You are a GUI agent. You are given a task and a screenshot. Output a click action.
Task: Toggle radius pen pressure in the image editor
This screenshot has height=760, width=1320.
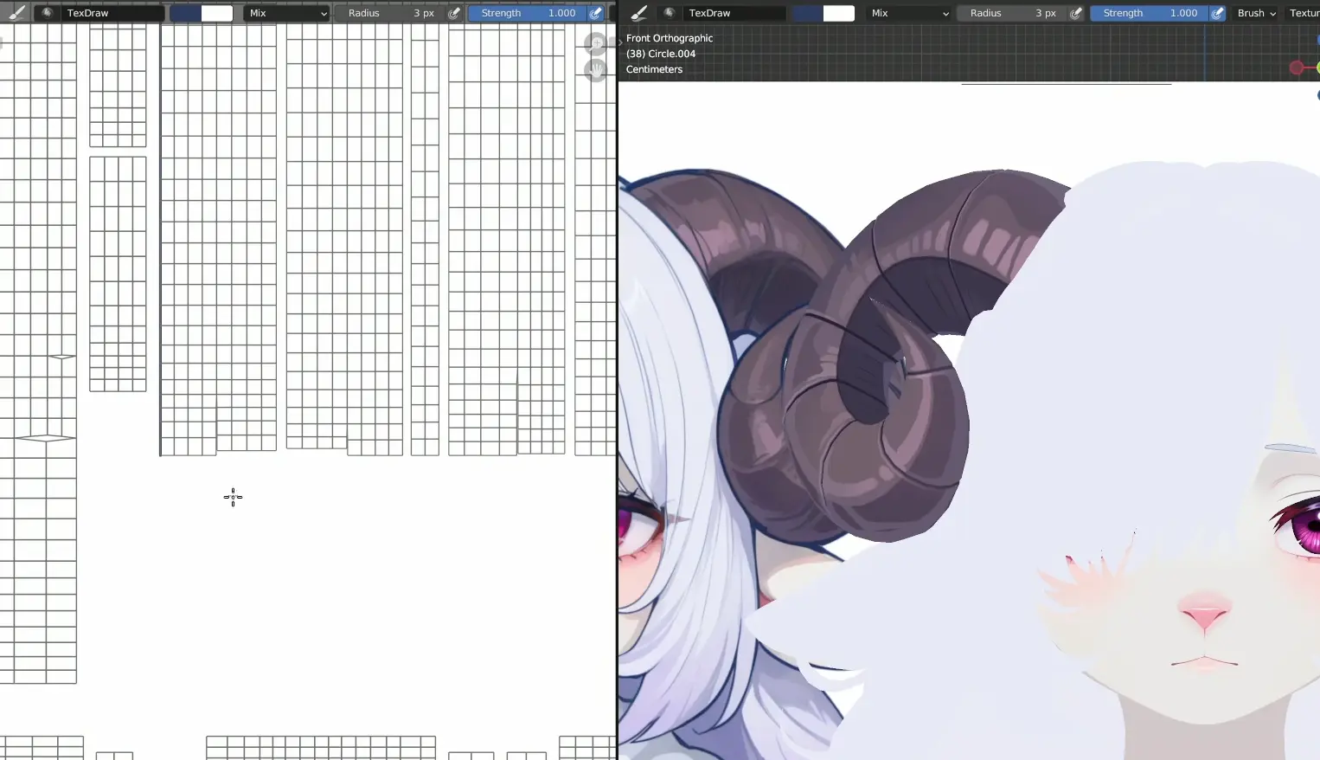[x=454, y=13]
